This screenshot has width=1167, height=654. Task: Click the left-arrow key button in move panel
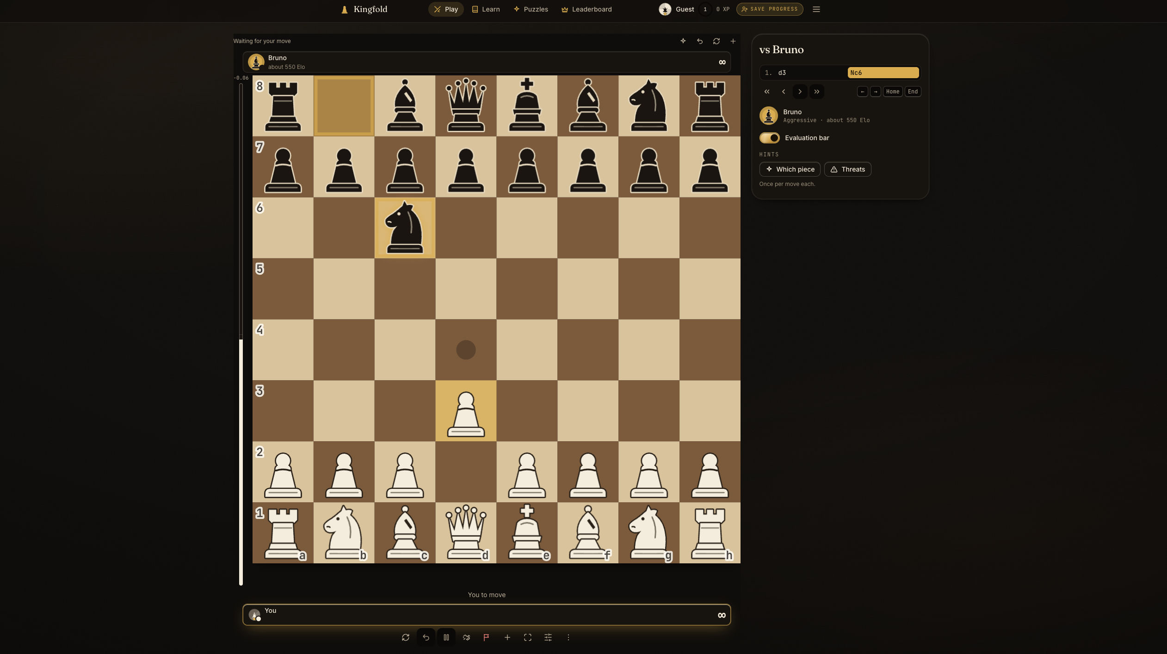(x=862, y=92)
